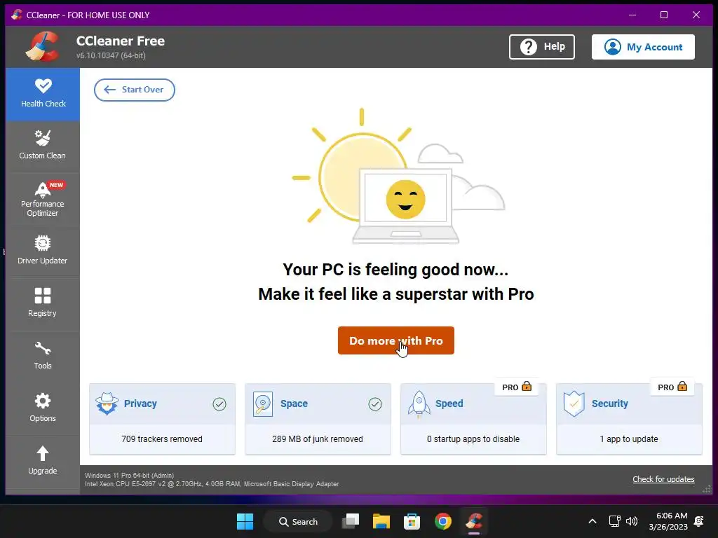
Task: Open My Account
Action: pos(643,47)
